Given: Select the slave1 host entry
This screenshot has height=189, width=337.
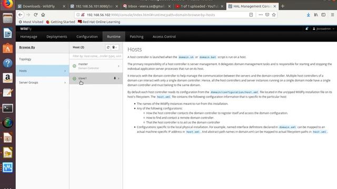Looking at the screenshot, I should (96, 78).
